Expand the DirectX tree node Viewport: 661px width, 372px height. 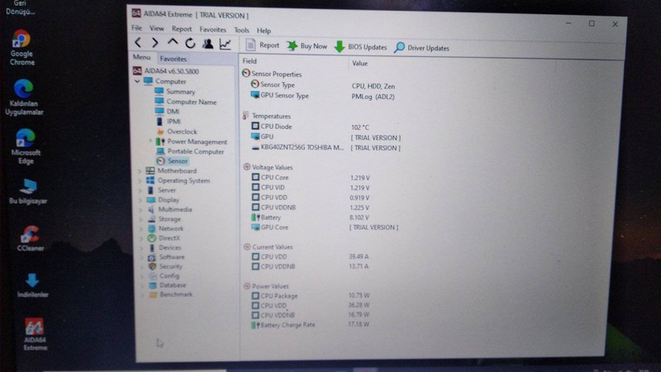pyautogui.click(x=141, y=238)
